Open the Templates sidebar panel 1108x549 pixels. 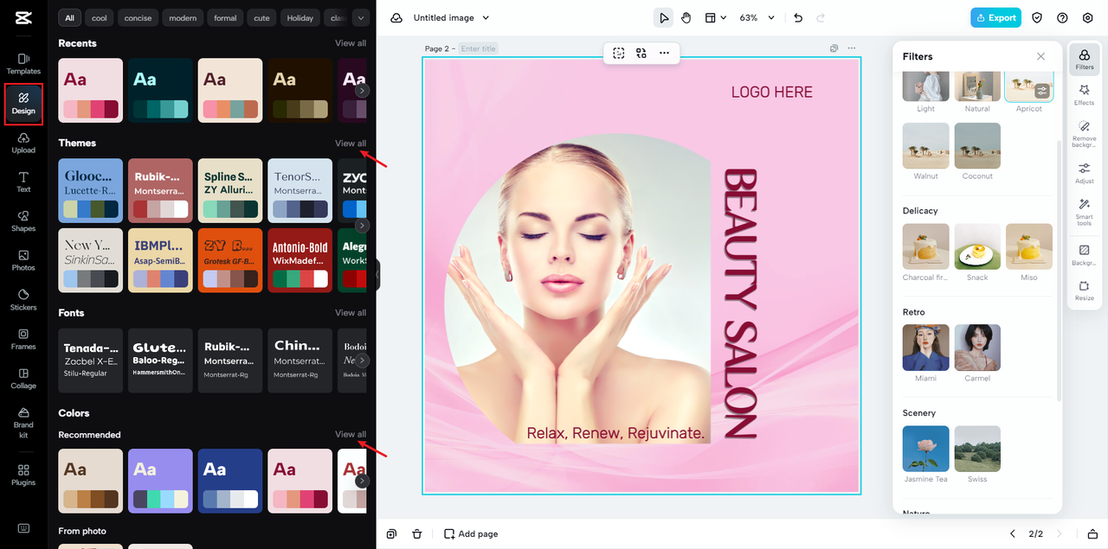[23, 63]
